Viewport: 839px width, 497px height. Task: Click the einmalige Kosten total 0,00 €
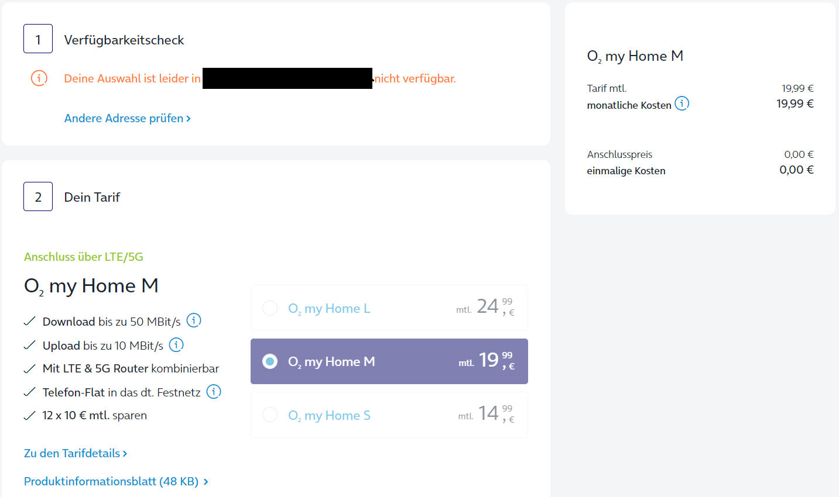coord(796,170)
